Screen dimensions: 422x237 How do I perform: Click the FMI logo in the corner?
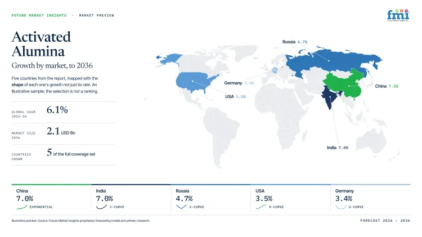pyautogui.click(x=398, y=15)
